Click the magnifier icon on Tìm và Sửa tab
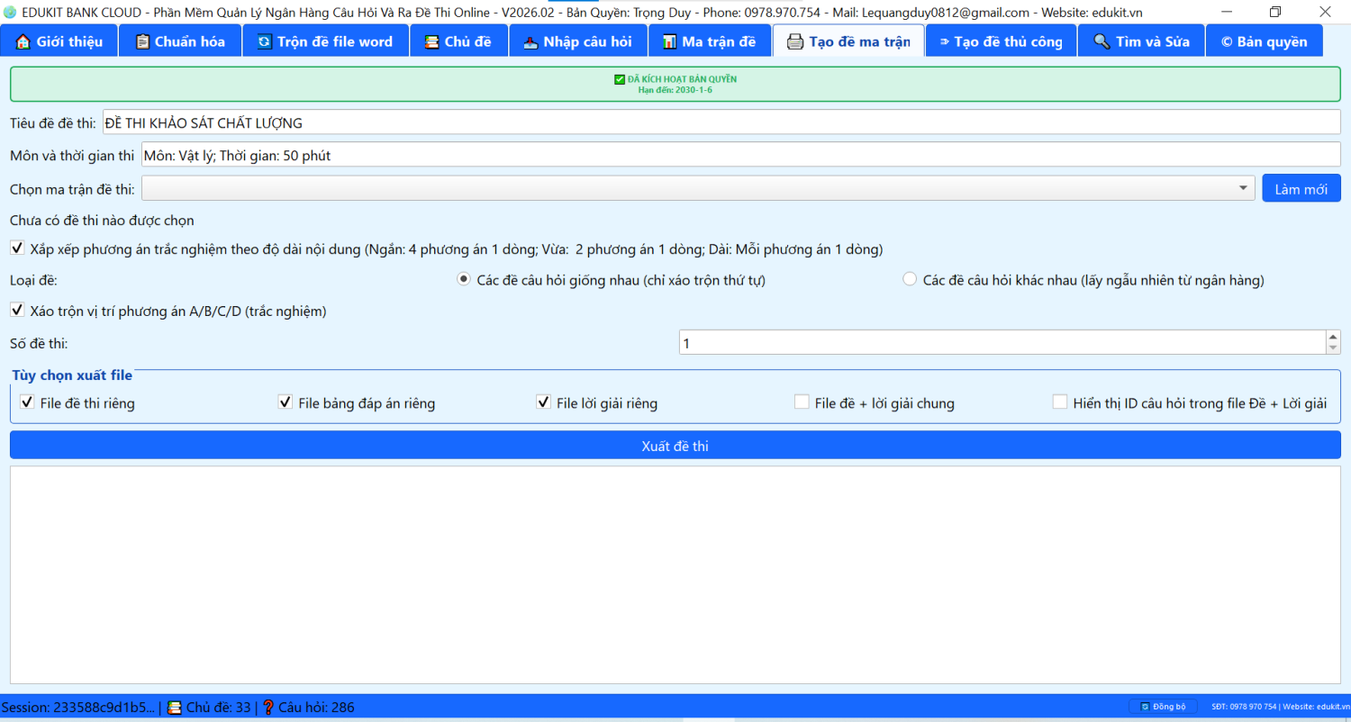The width and height of the screenshot is (1351, 722). point(1102,42)
